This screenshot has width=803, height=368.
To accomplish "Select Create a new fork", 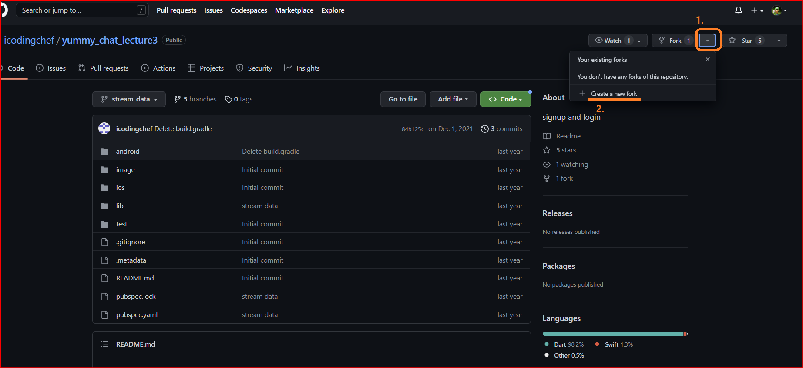I will coord(614,94).
